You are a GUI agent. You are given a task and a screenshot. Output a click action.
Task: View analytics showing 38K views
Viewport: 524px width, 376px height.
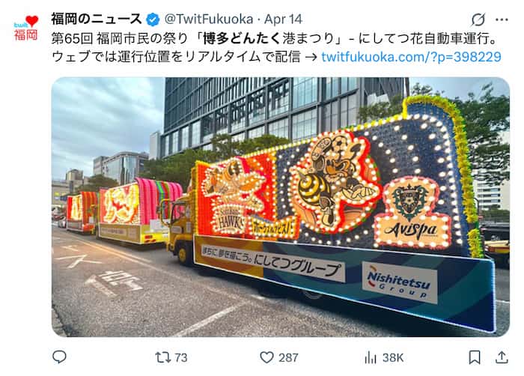pyautogui.click(x=371, y=357)
